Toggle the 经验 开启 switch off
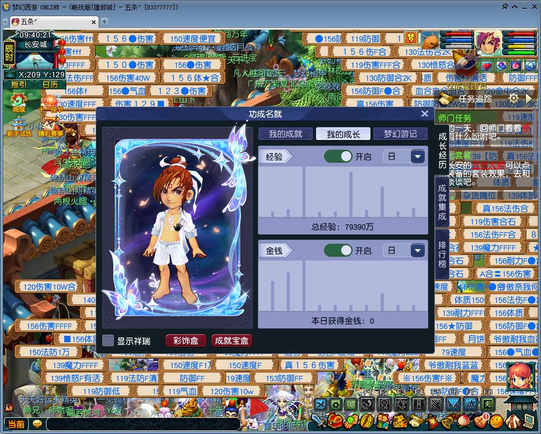 [x=338, y=156]
